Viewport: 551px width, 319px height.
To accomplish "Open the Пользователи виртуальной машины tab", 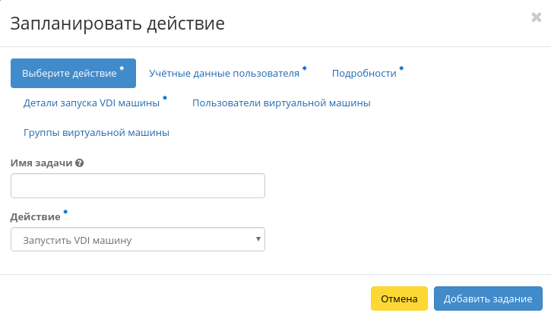I will [x=281, y=103].
